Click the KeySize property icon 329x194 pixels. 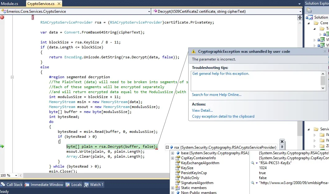coord(178,168)
